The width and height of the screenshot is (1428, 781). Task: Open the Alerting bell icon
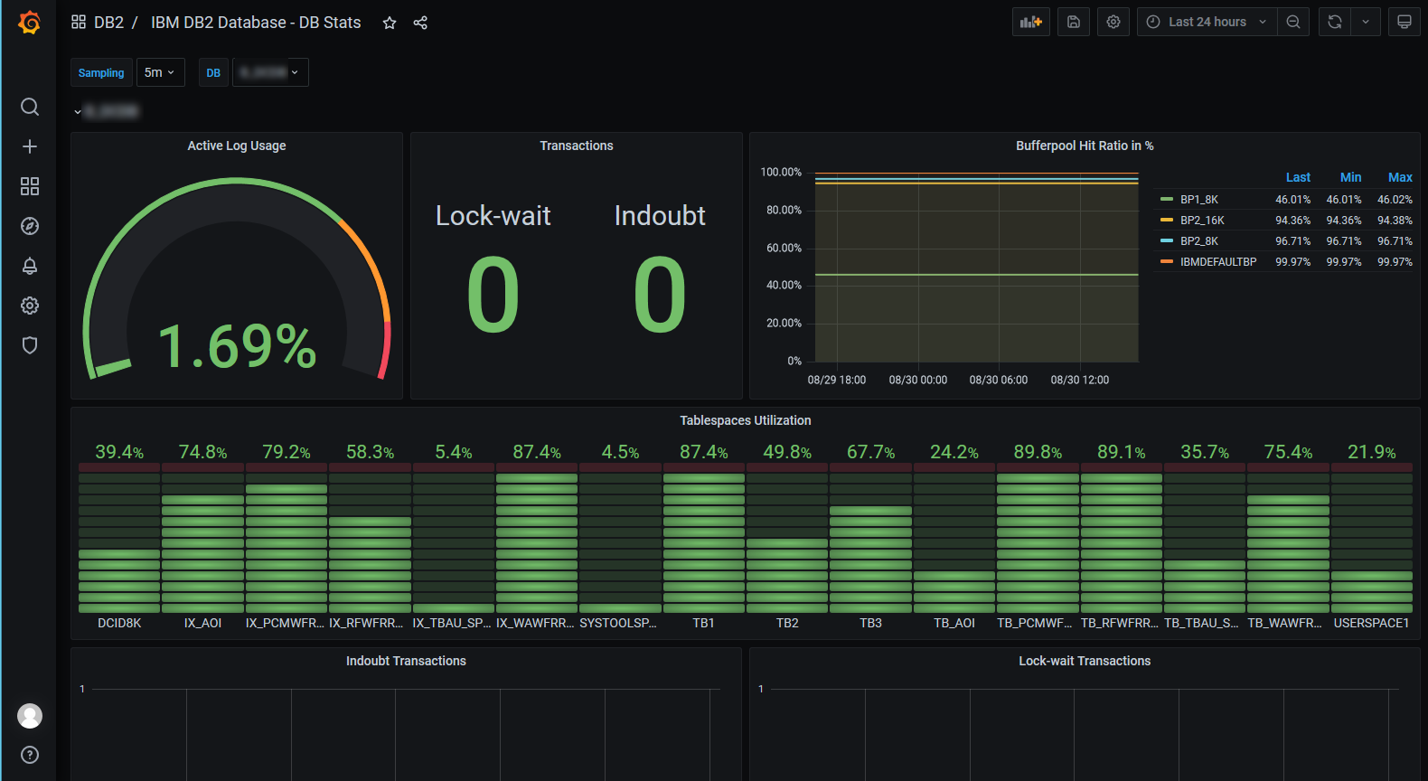coord(30,266)
